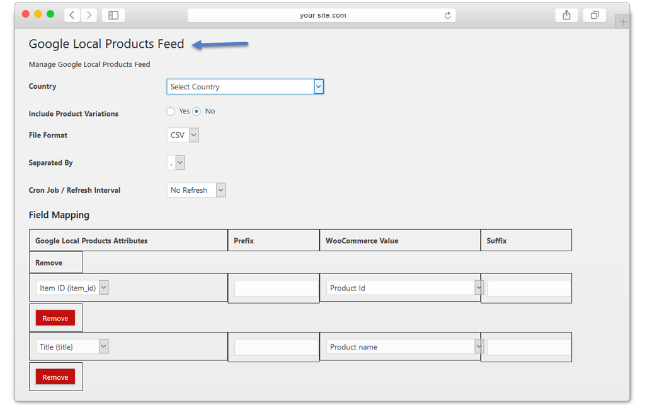
Task: Click the Cron Job / Refresh Interval label
Action: pos(74,190)
